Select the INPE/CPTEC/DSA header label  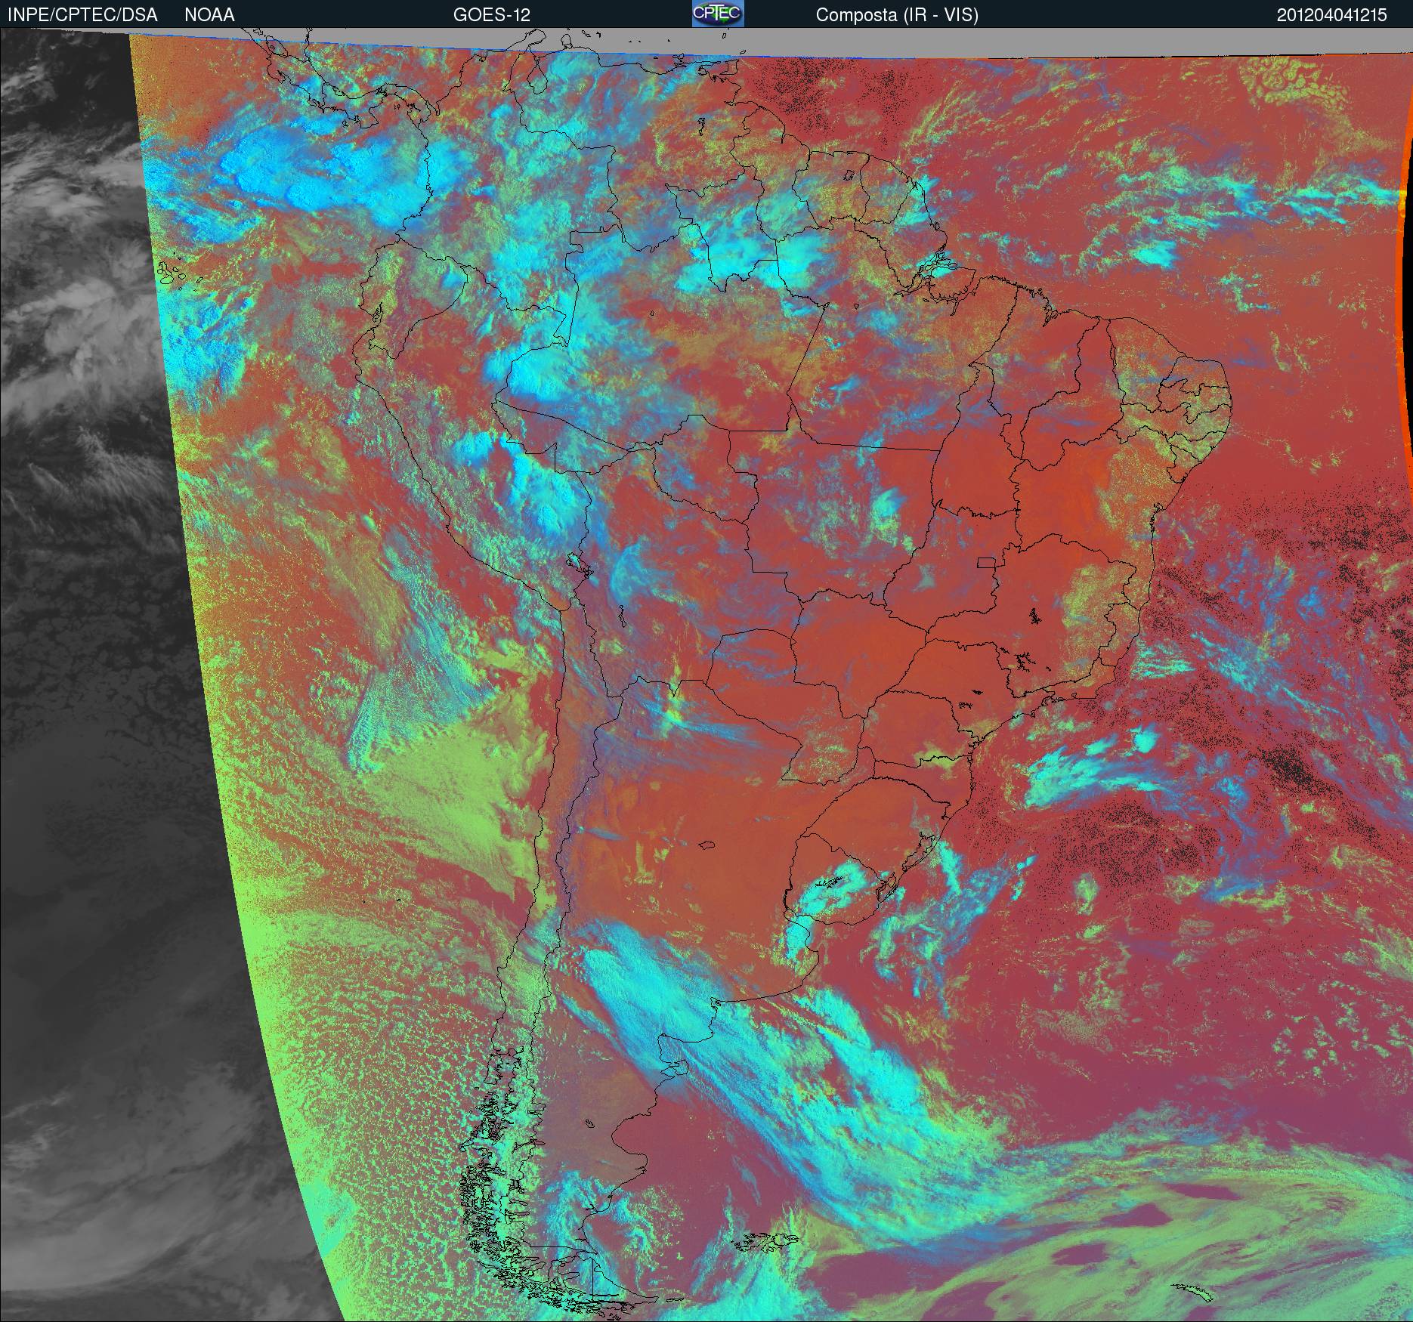[x=82, y=15]
